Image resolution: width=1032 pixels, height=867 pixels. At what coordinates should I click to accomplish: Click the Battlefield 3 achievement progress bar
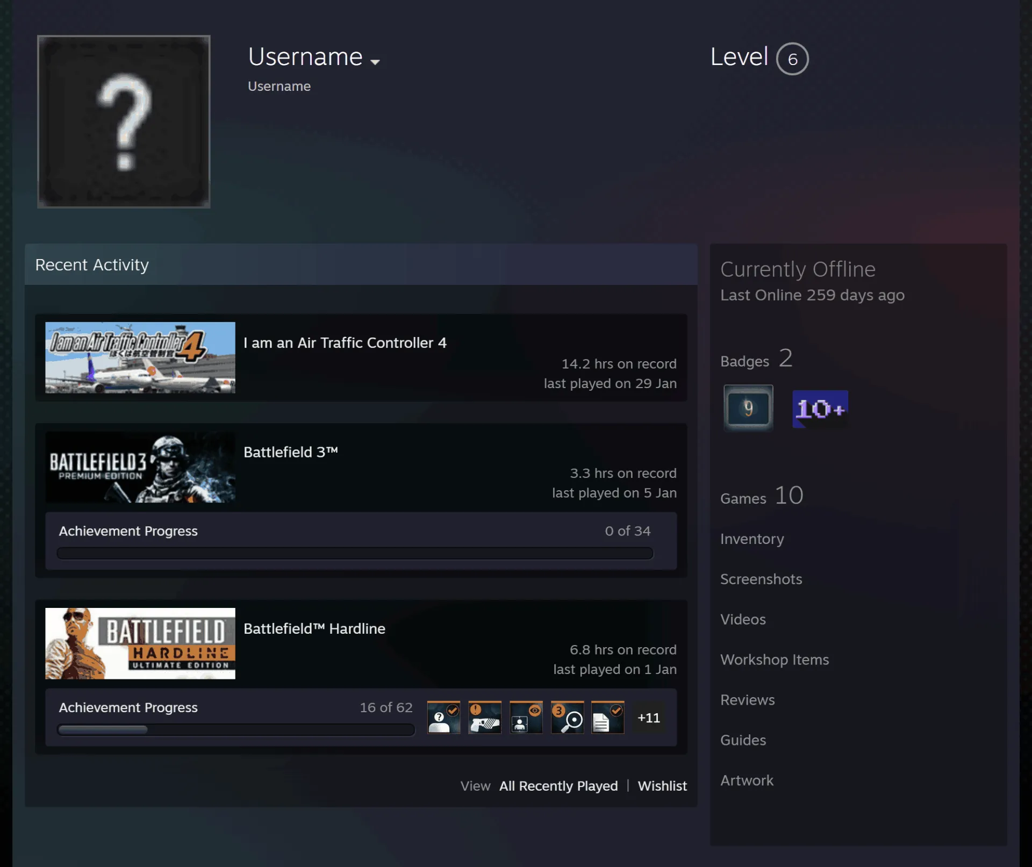tap(355, 554)
